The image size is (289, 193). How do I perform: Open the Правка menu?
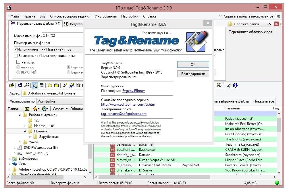click(x=29, y=16)
